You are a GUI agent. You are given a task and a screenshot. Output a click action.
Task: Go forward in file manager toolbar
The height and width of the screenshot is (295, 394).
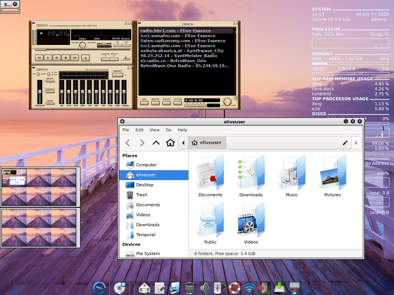coord(142,143)
